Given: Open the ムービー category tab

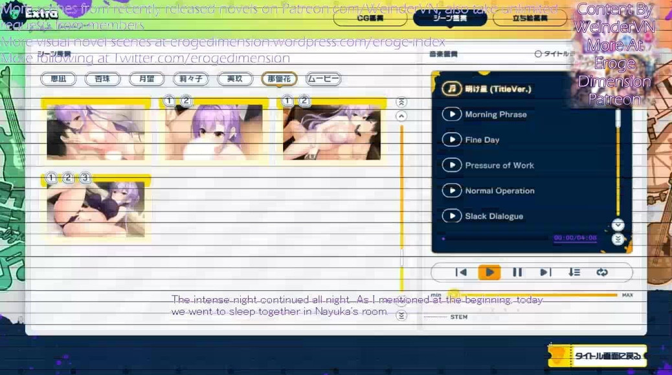Looking at the screenshot, I should [323, 79].
